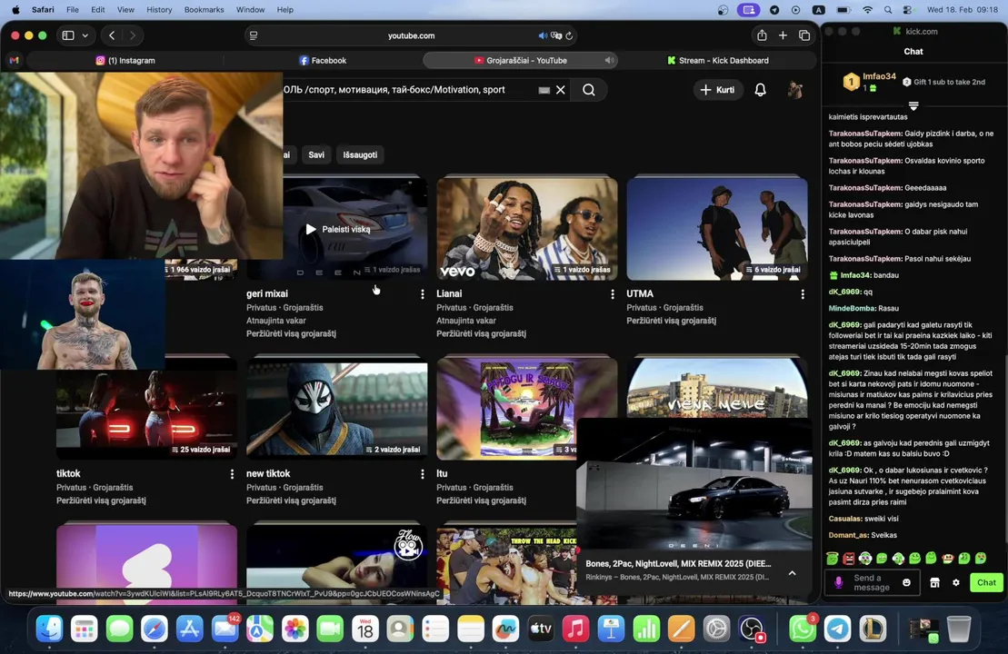
Task: Click the purple microphone icon in chat
Action: [x=838, y=582]
